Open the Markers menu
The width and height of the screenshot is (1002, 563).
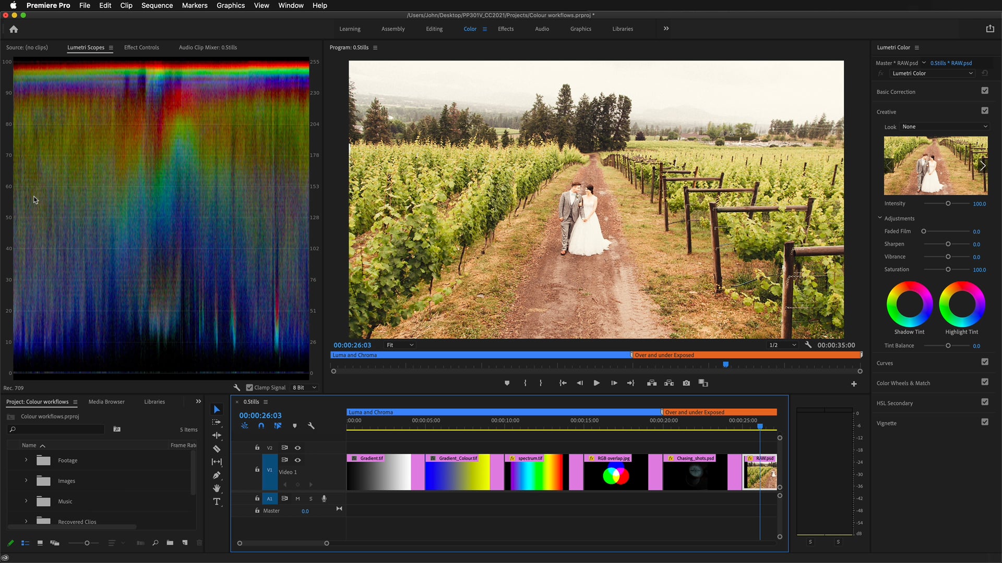pos(195,5)
